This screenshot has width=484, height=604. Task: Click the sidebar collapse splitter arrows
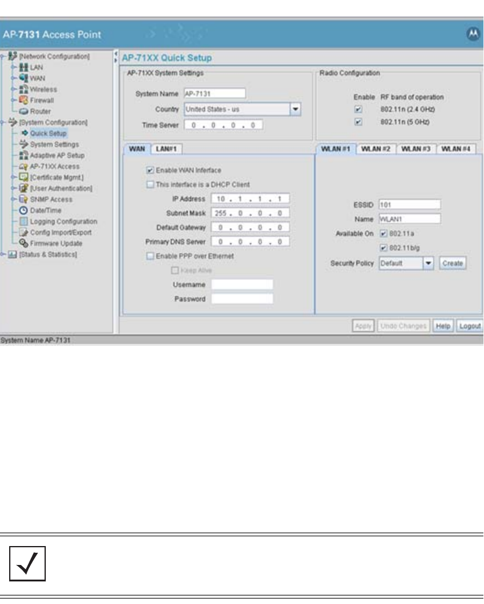tap(115, 57)
